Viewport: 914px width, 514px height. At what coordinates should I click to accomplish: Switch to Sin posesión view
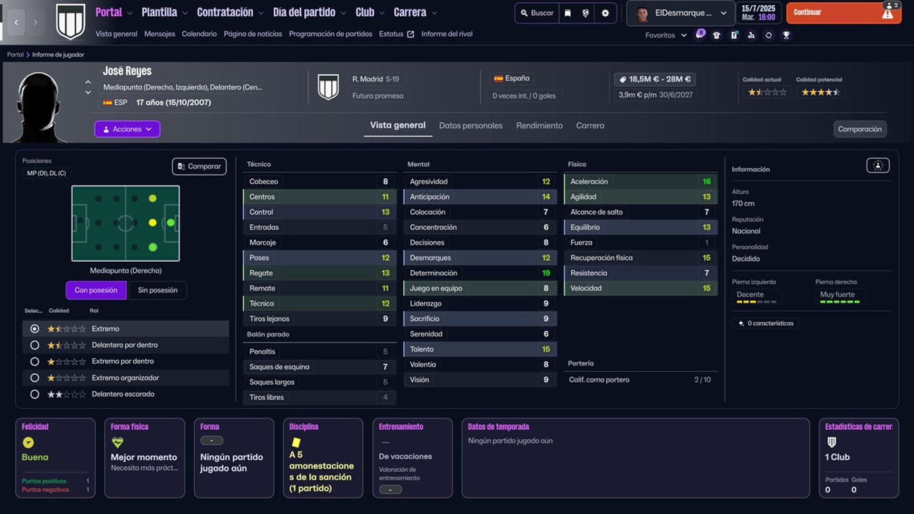click(158, 290)
